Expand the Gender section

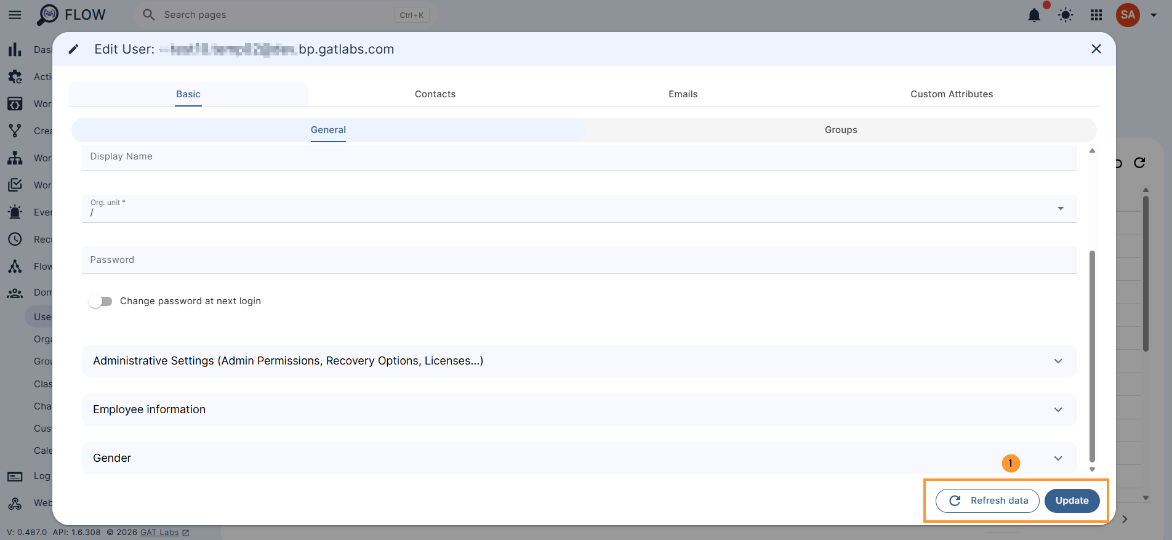[x=579, y=458]
